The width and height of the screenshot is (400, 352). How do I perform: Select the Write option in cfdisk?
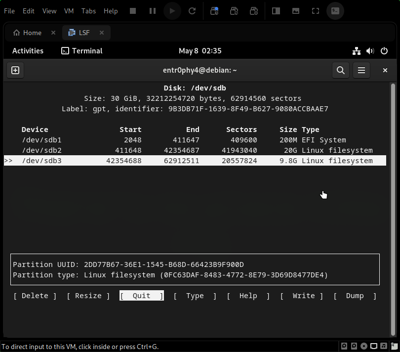303,296
